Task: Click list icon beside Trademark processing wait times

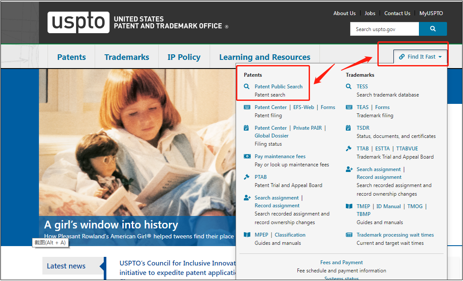Action: click(x=349, y=235)
